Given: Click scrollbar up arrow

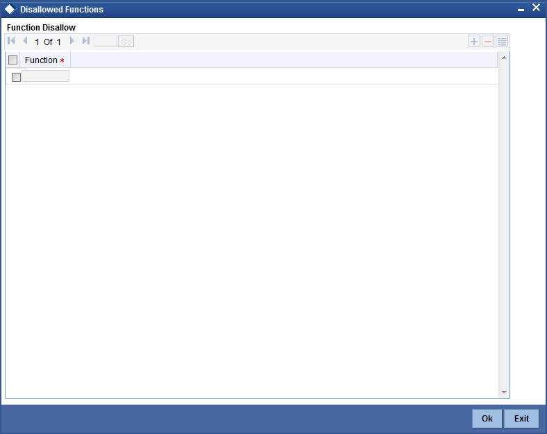Looking at the screenshot, I should point(504,58).
